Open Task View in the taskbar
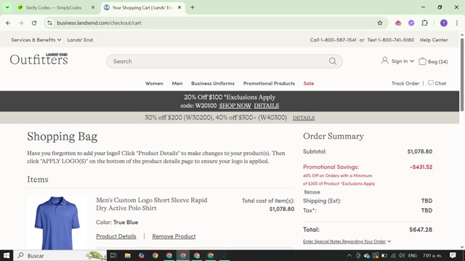 click(113, 255)
